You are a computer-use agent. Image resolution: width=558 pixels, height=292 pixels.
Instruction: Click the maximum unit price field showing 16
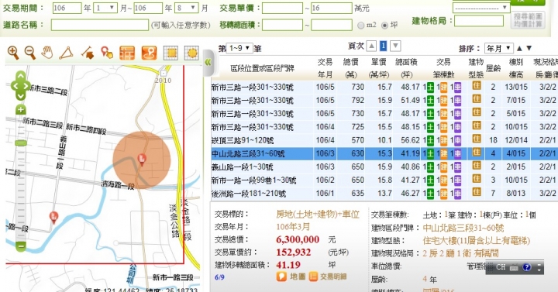point(332,9)
